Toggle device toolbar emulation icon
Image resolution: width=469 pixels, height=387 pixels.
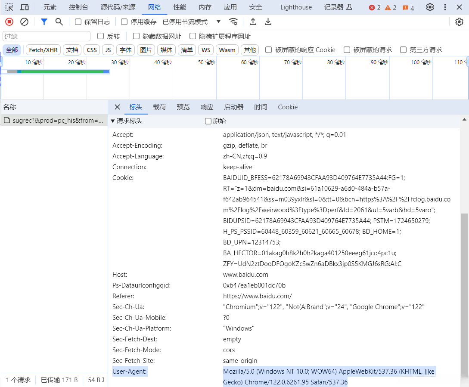(25, 7)
